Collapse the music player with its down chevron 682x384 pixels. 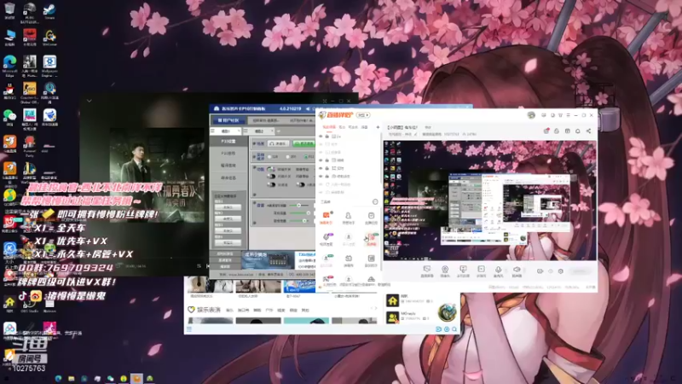point(90,101)
